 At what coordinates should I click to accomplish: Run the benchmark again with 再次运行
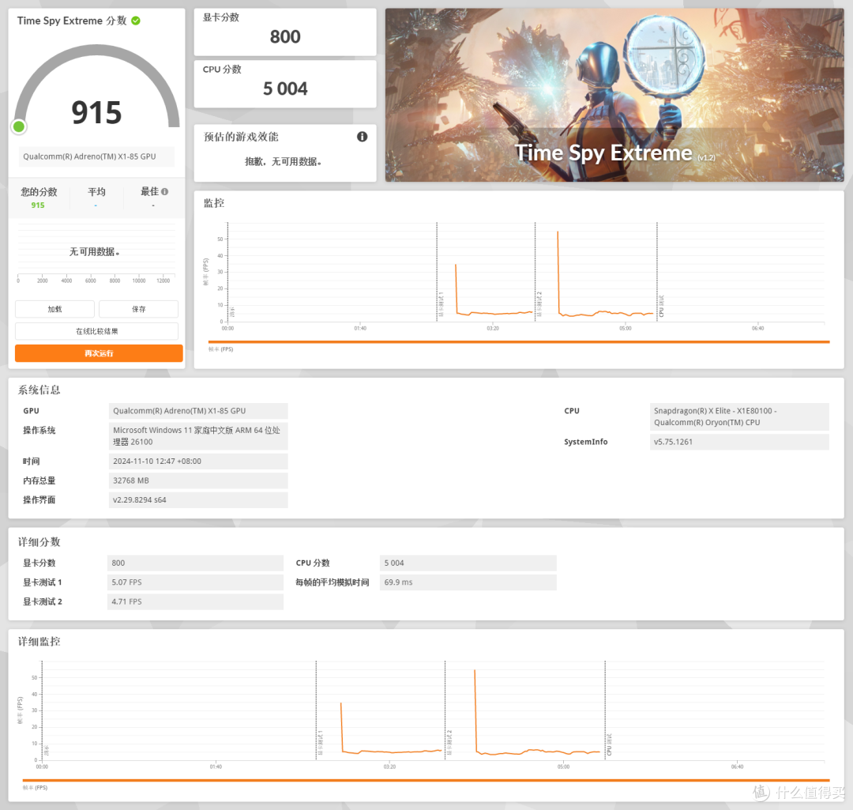click(99, 353)
